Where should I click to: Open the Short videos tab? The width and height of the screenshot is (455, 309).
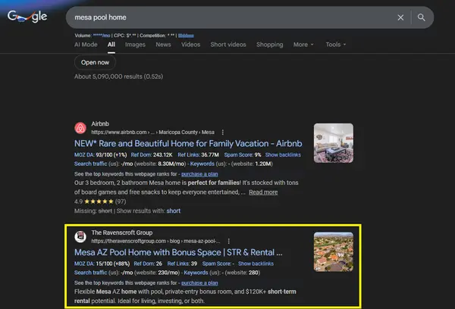coord(228,45)
